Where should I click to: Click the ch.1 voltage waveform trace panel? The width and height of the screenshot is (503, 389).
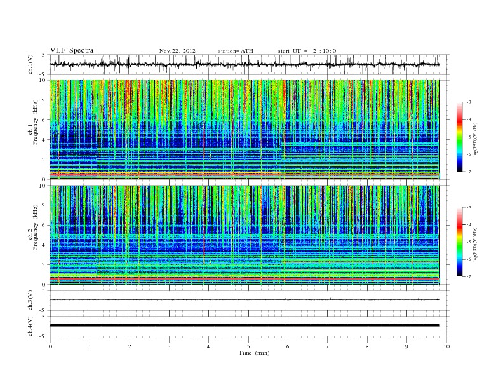[x=250, y=64]
